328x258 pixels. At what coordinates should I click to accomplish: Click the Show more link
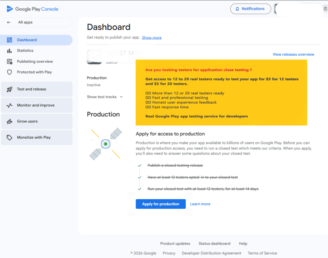[x=152, y=37]
